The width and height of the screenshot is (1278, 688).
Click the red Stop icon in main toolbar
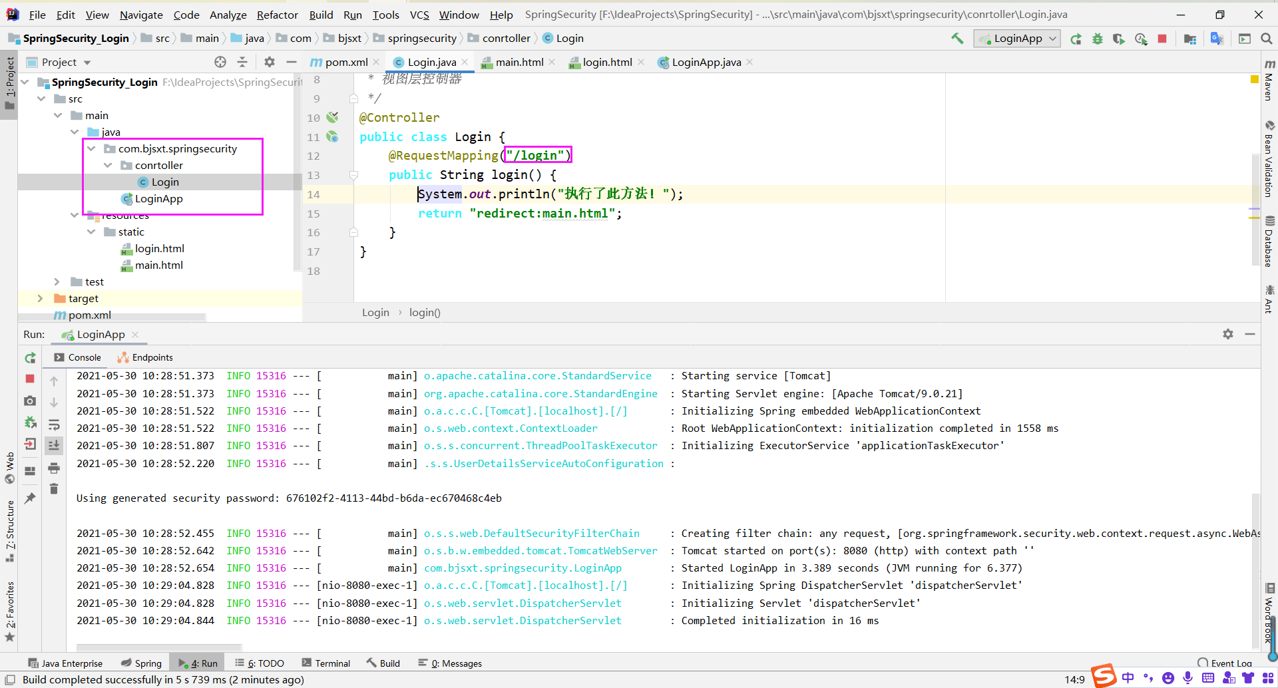pyautogui.click(x=1162, y=39)
